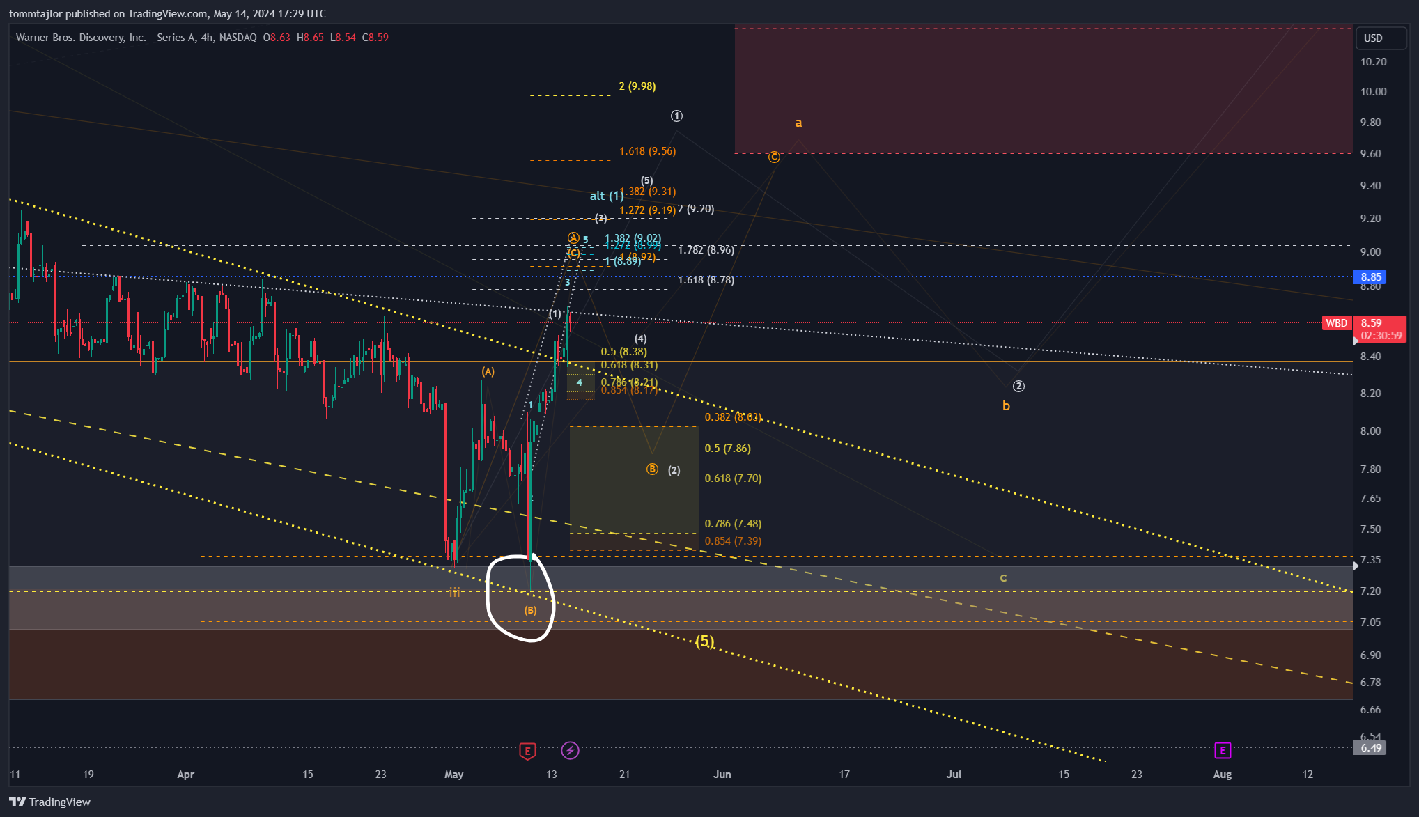
Task: Click the '0.854 (7.39)' retracement label
Action: coord(733,541)
